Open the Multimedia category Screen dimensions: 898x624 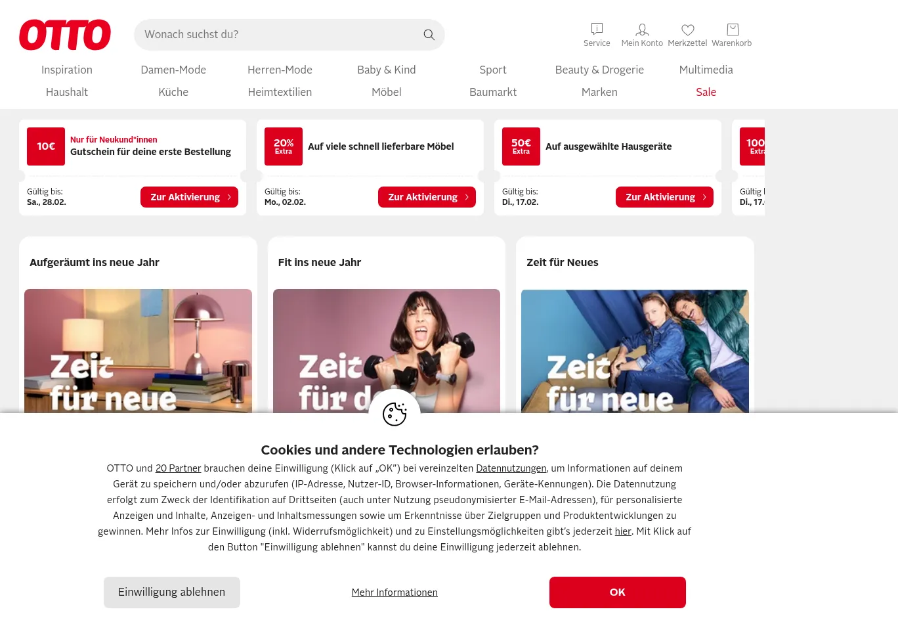(706, 70)
